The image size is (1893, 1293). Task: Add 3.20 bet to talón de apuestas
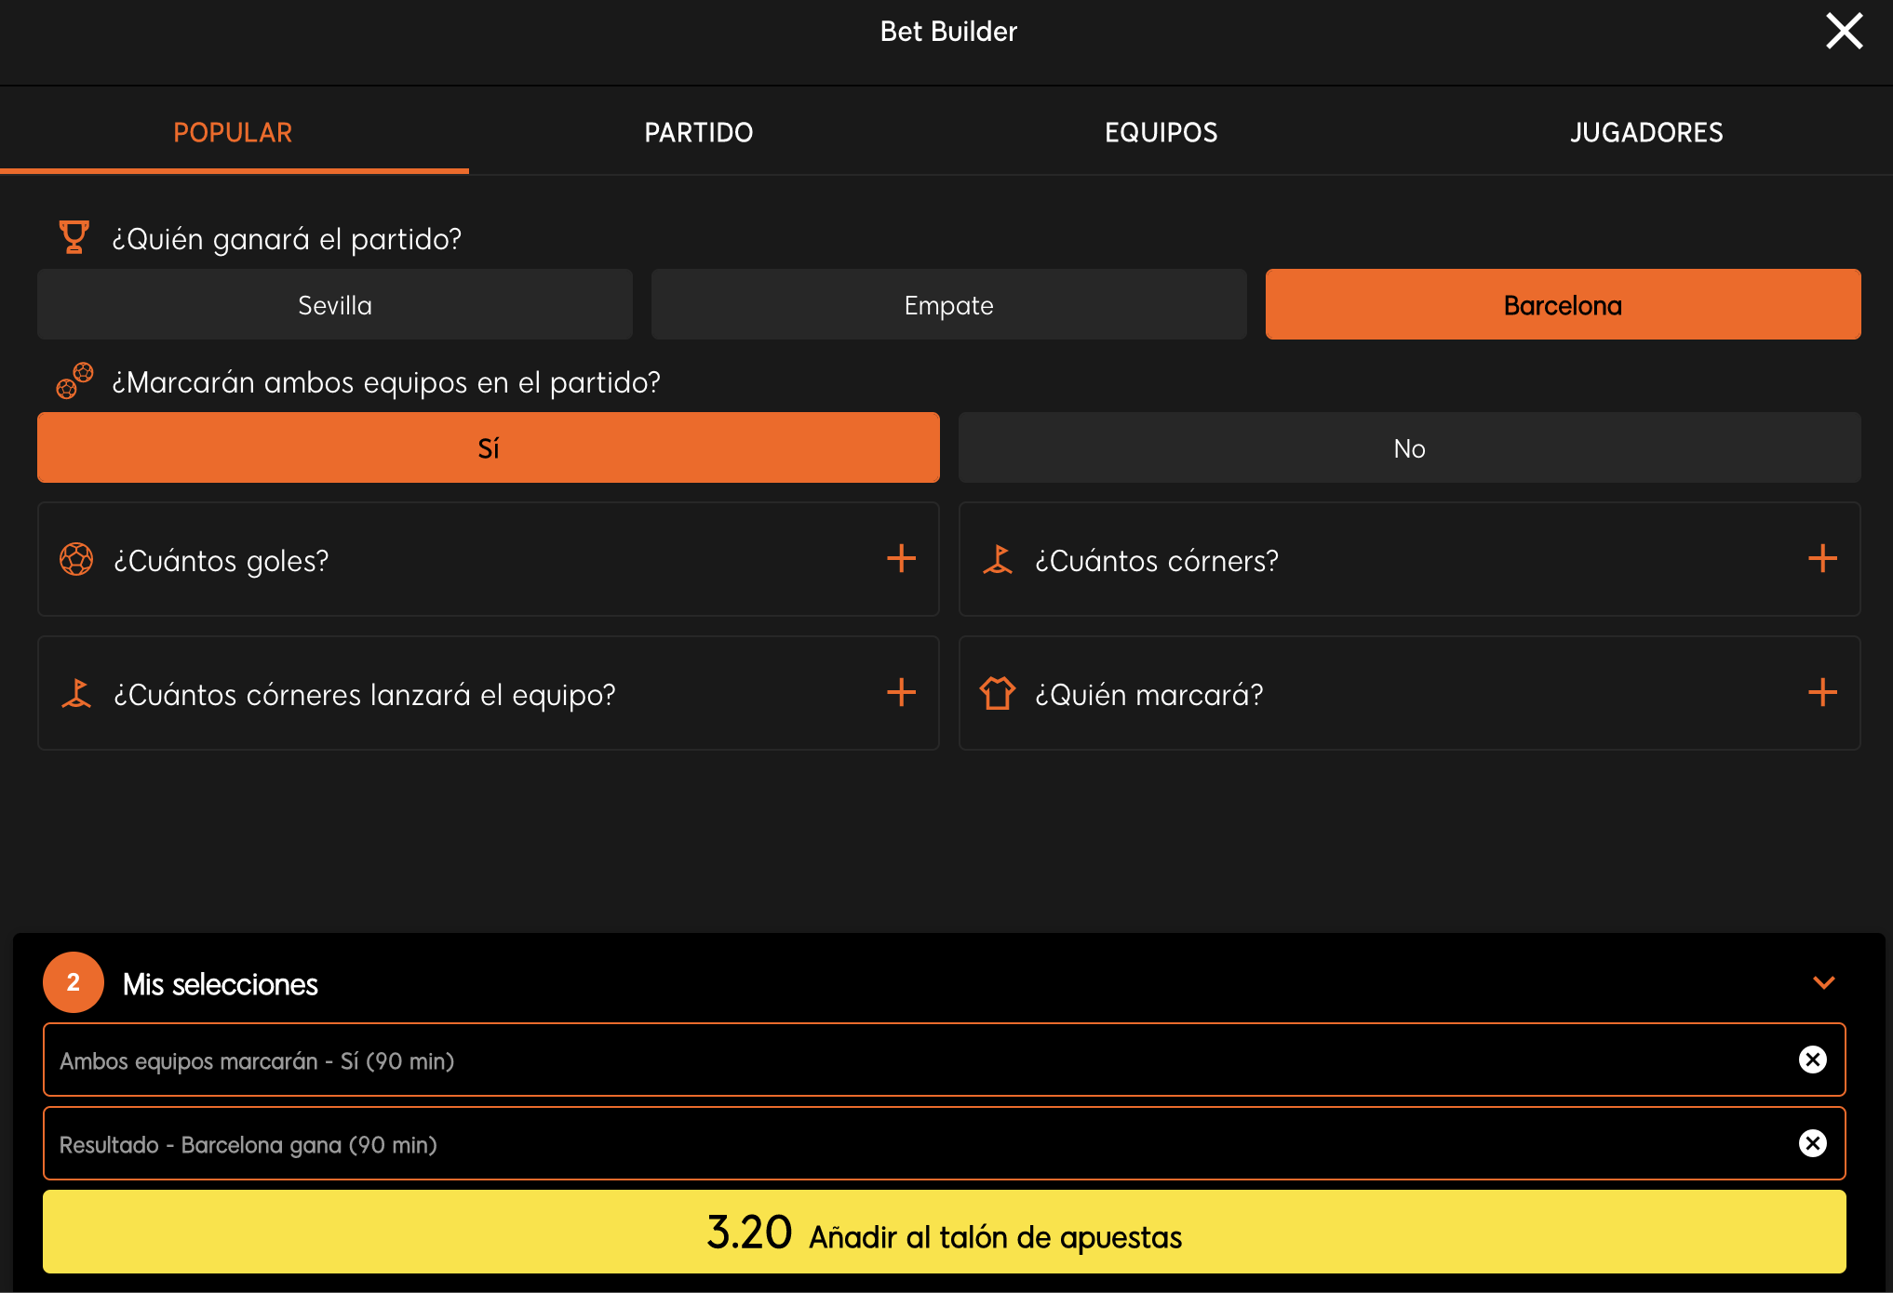[x=945, y=1232]
